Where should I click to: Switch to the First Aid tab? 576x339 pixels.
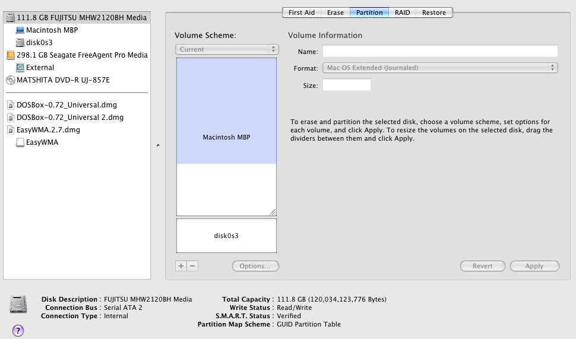302,12
